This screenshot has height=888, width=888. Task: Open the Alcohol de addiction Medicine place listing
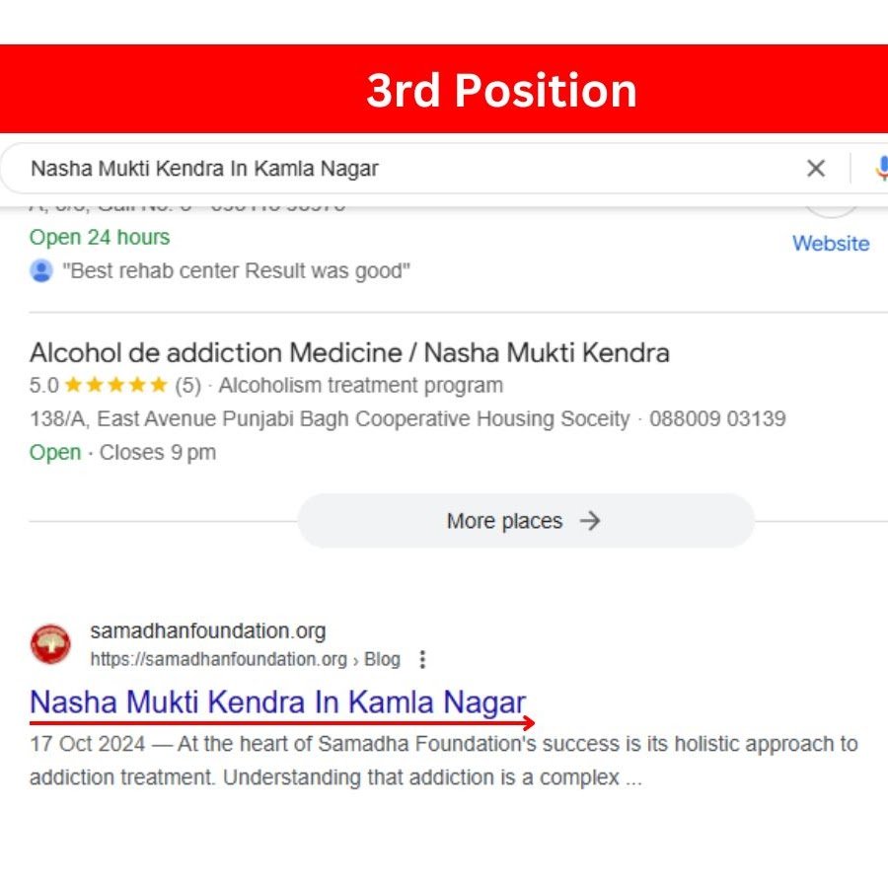coord(349,352)
